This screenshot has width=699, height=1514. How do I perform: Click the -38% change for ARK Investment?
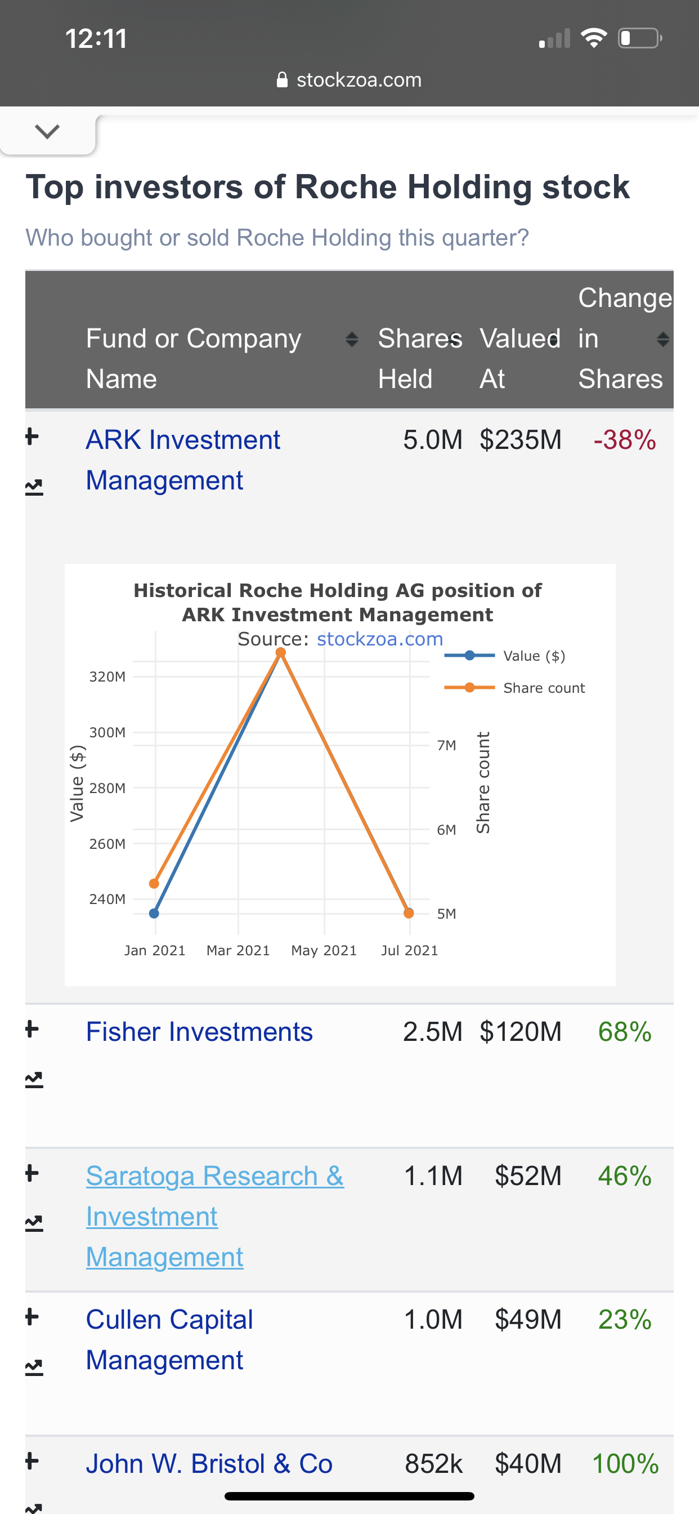[x=625, y=440]
